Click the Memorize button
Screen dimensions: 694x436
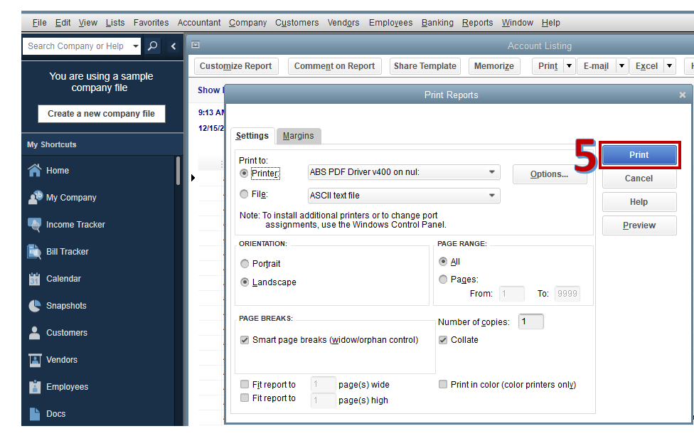[494, 66]
